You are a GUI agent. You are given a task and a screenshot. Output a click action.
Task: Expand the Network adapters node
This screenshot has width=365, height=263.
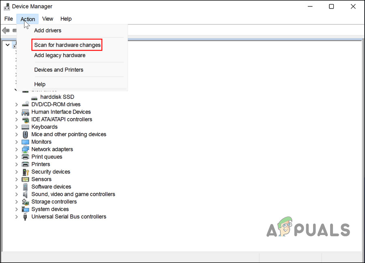17,149
